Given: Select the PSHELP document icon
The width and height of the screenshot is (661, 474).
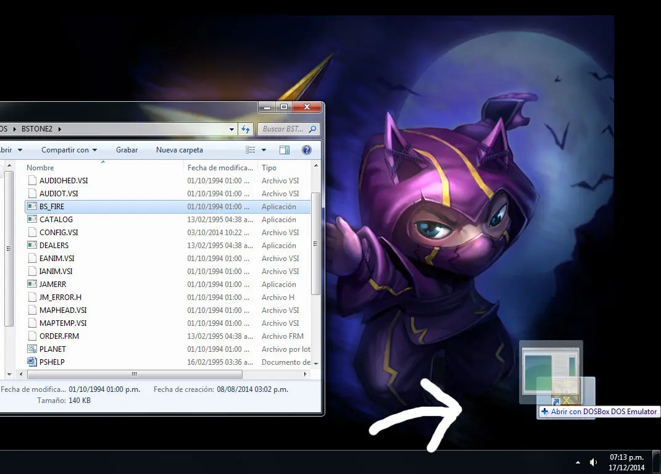Looking at the screenshot, I should 31,362.
